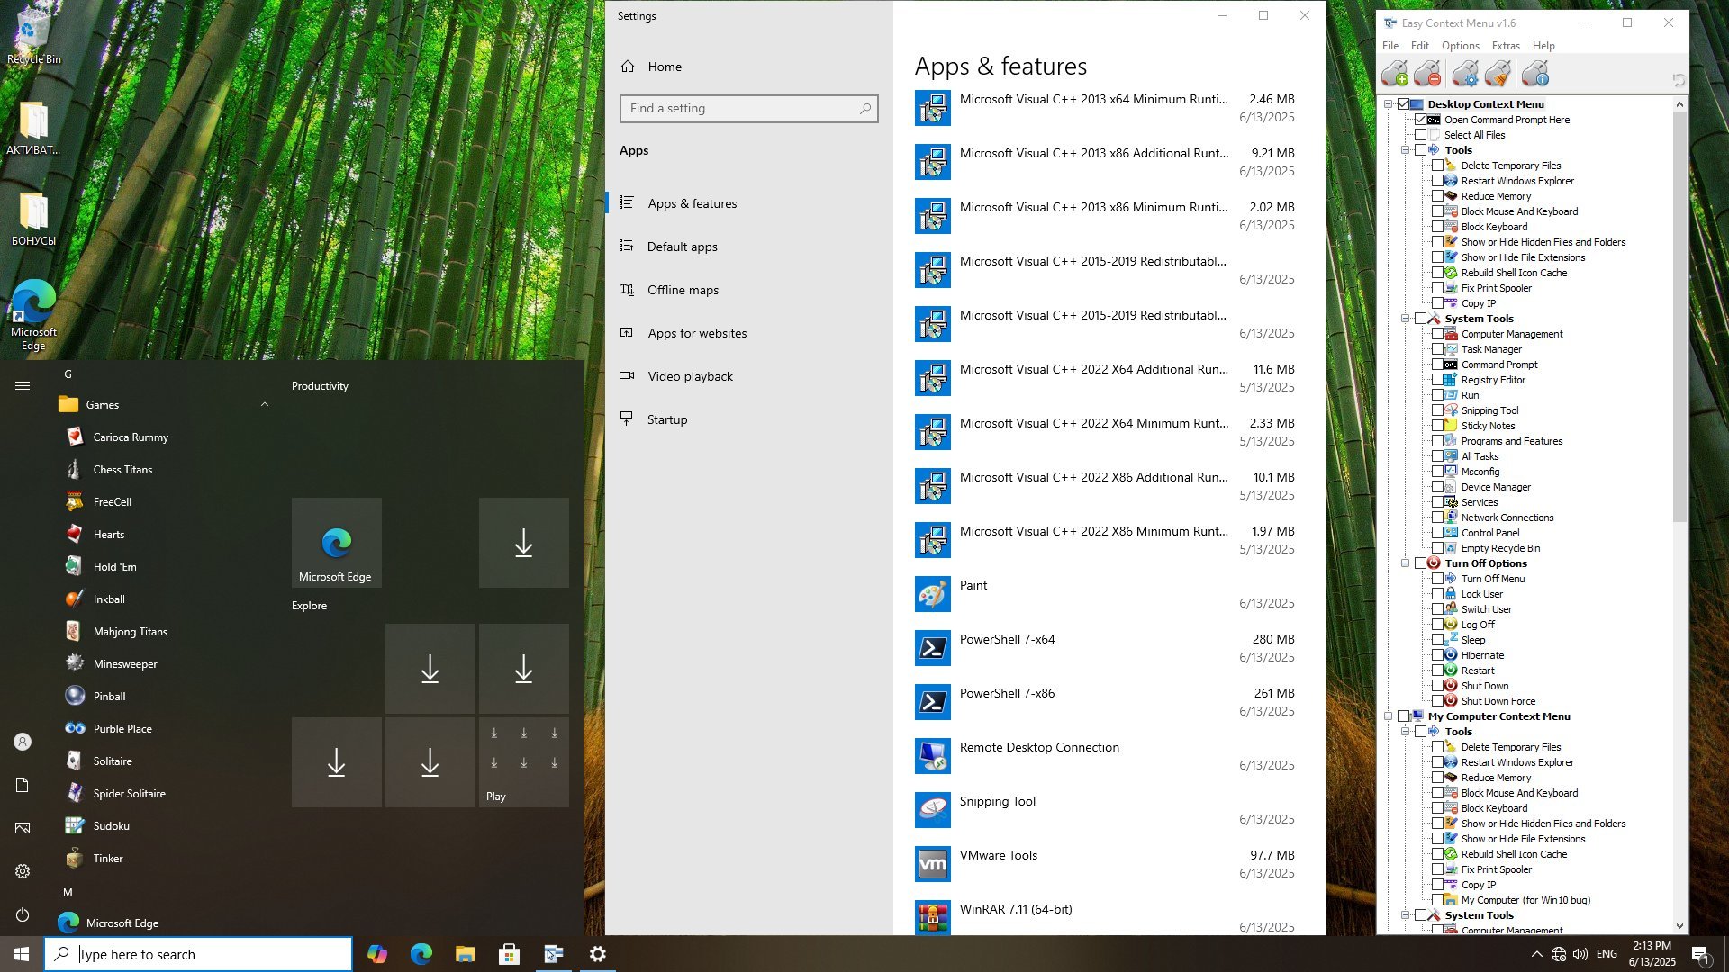Uncheck Desktop Context Menu checkbox
This screenshot has height=972, width=1729.
point(1404,104)
